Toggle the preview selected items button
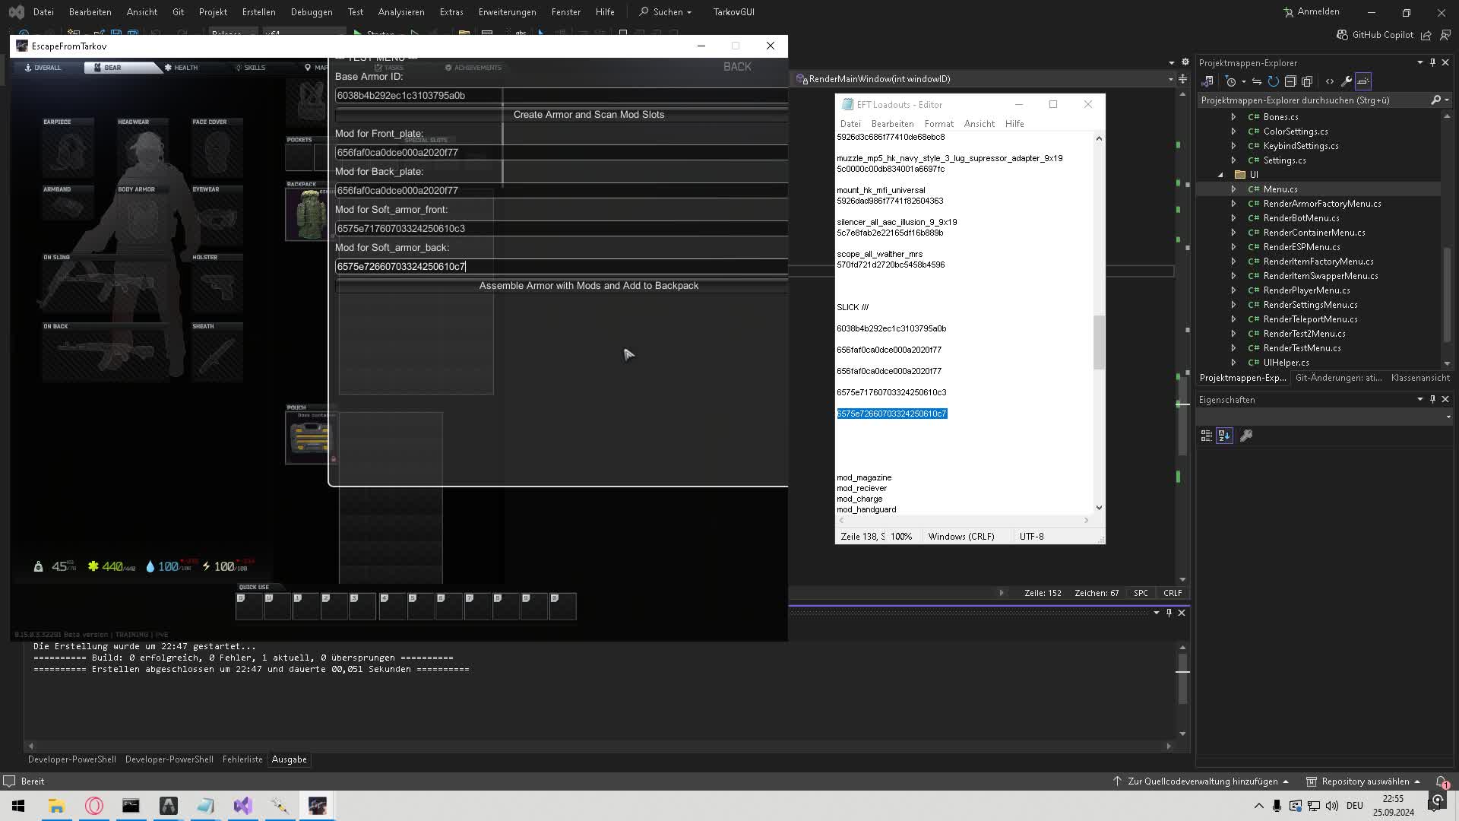The height and width of the screenshot is (821, 1459). point(1363,81)
